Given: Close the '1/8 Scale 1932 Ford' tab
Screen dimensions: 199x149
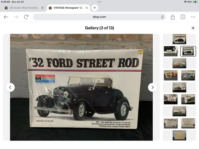Looking at the screenshot, I should pos(43,8).
